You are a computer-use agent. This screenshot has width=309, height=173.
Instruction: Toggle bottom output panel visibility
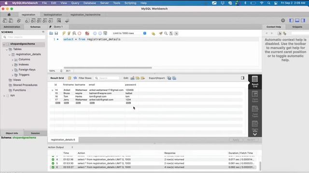(x=297, y=20)
